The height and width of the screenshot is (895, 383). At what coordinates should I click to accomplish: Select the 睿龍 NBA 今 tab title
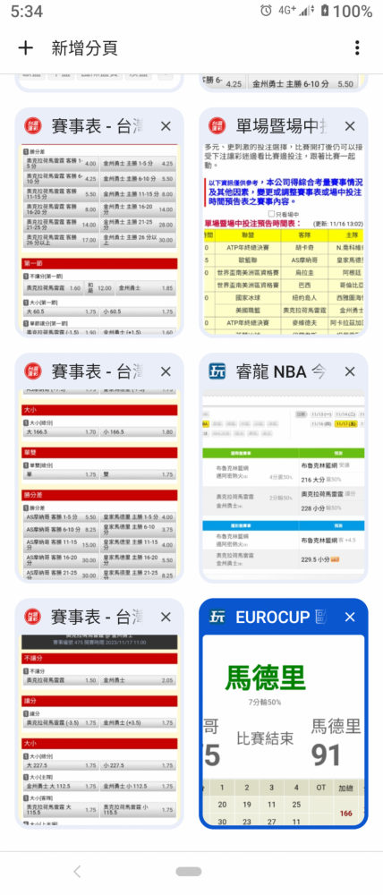281,371
